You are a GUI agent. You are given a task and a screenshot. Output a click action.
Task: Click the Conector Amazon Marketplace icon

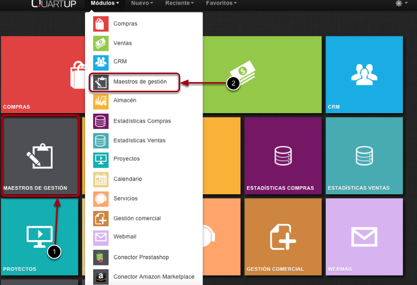click(x=101, y=277)
